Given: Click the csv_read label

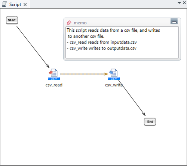Looking at the screenshot, I should (54, 85).
